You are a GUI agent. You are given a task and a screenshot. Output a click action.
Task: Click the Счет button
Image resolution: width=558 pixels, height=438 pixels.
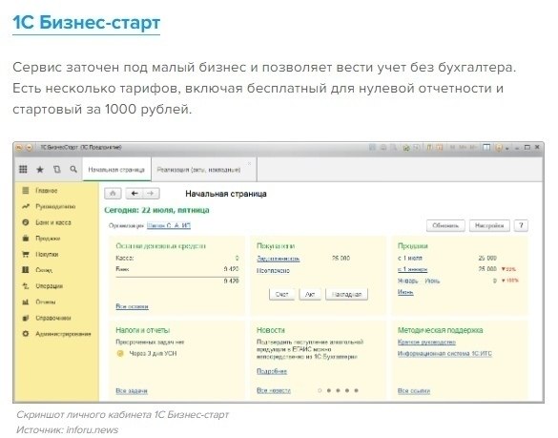pos(281,294)
